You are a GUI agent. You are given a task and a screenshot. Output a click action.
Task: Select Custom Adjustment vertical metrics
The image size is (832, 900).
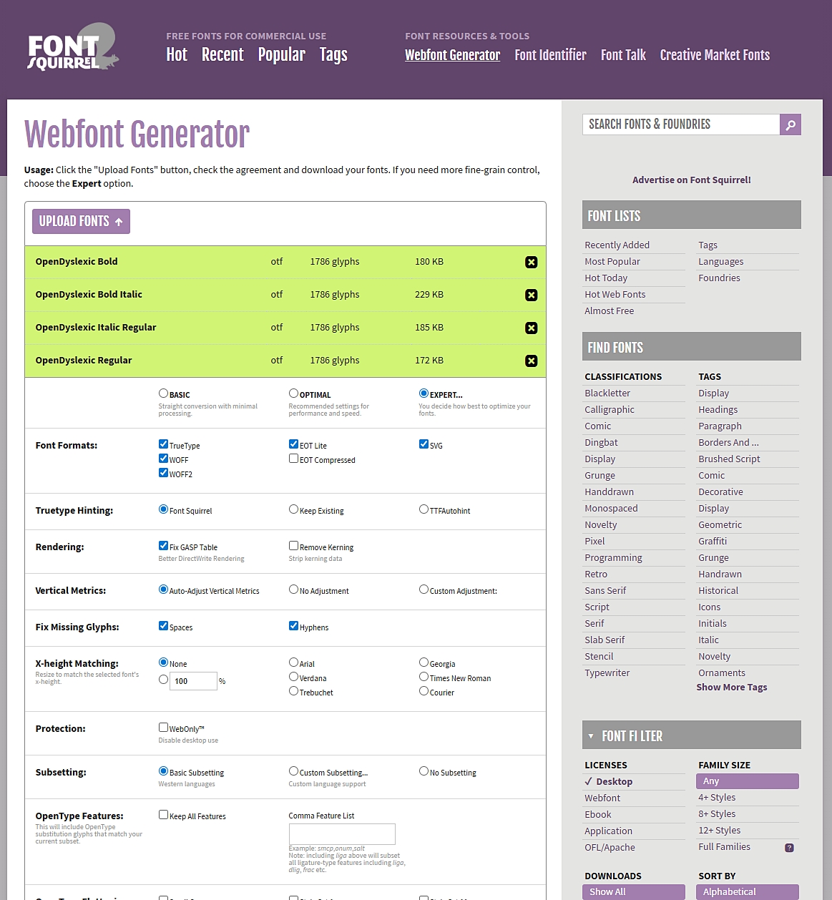tap(424, 590)
